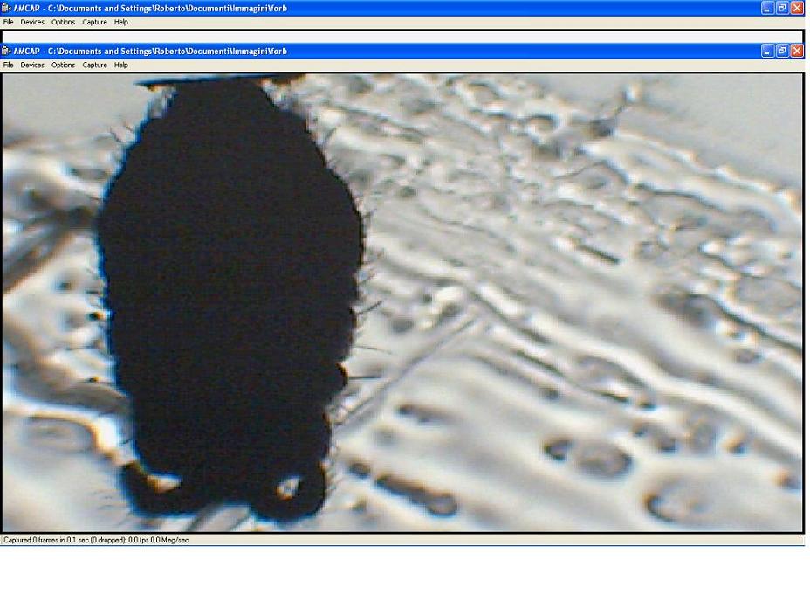Open Devices menu in the front AMCAP window
The width and height of the screenshot is (810, 608).
(x=32, y=65)
